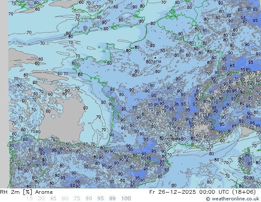Image resolution: width=261 pixels, height=202 pixels.
Task: Click the 95 value in the bottom legend
Action: pos(100,199)
